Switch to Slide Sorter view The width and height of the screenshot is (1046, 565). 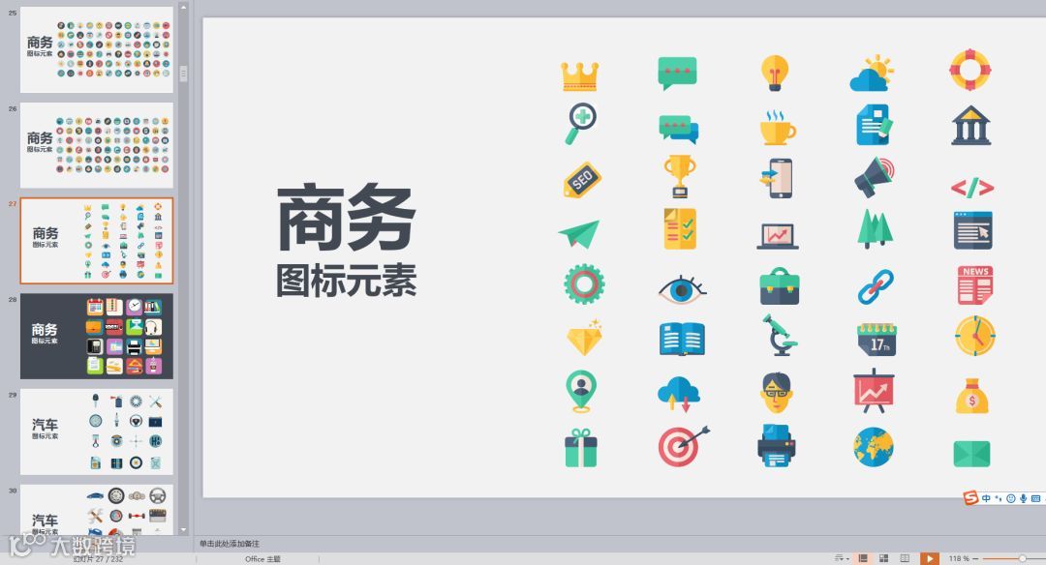[x=884, y=558]
